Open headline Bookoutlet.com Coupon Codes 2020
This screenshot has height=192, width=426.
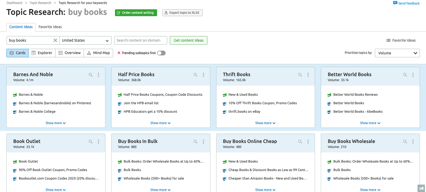[x=59, y=178]
